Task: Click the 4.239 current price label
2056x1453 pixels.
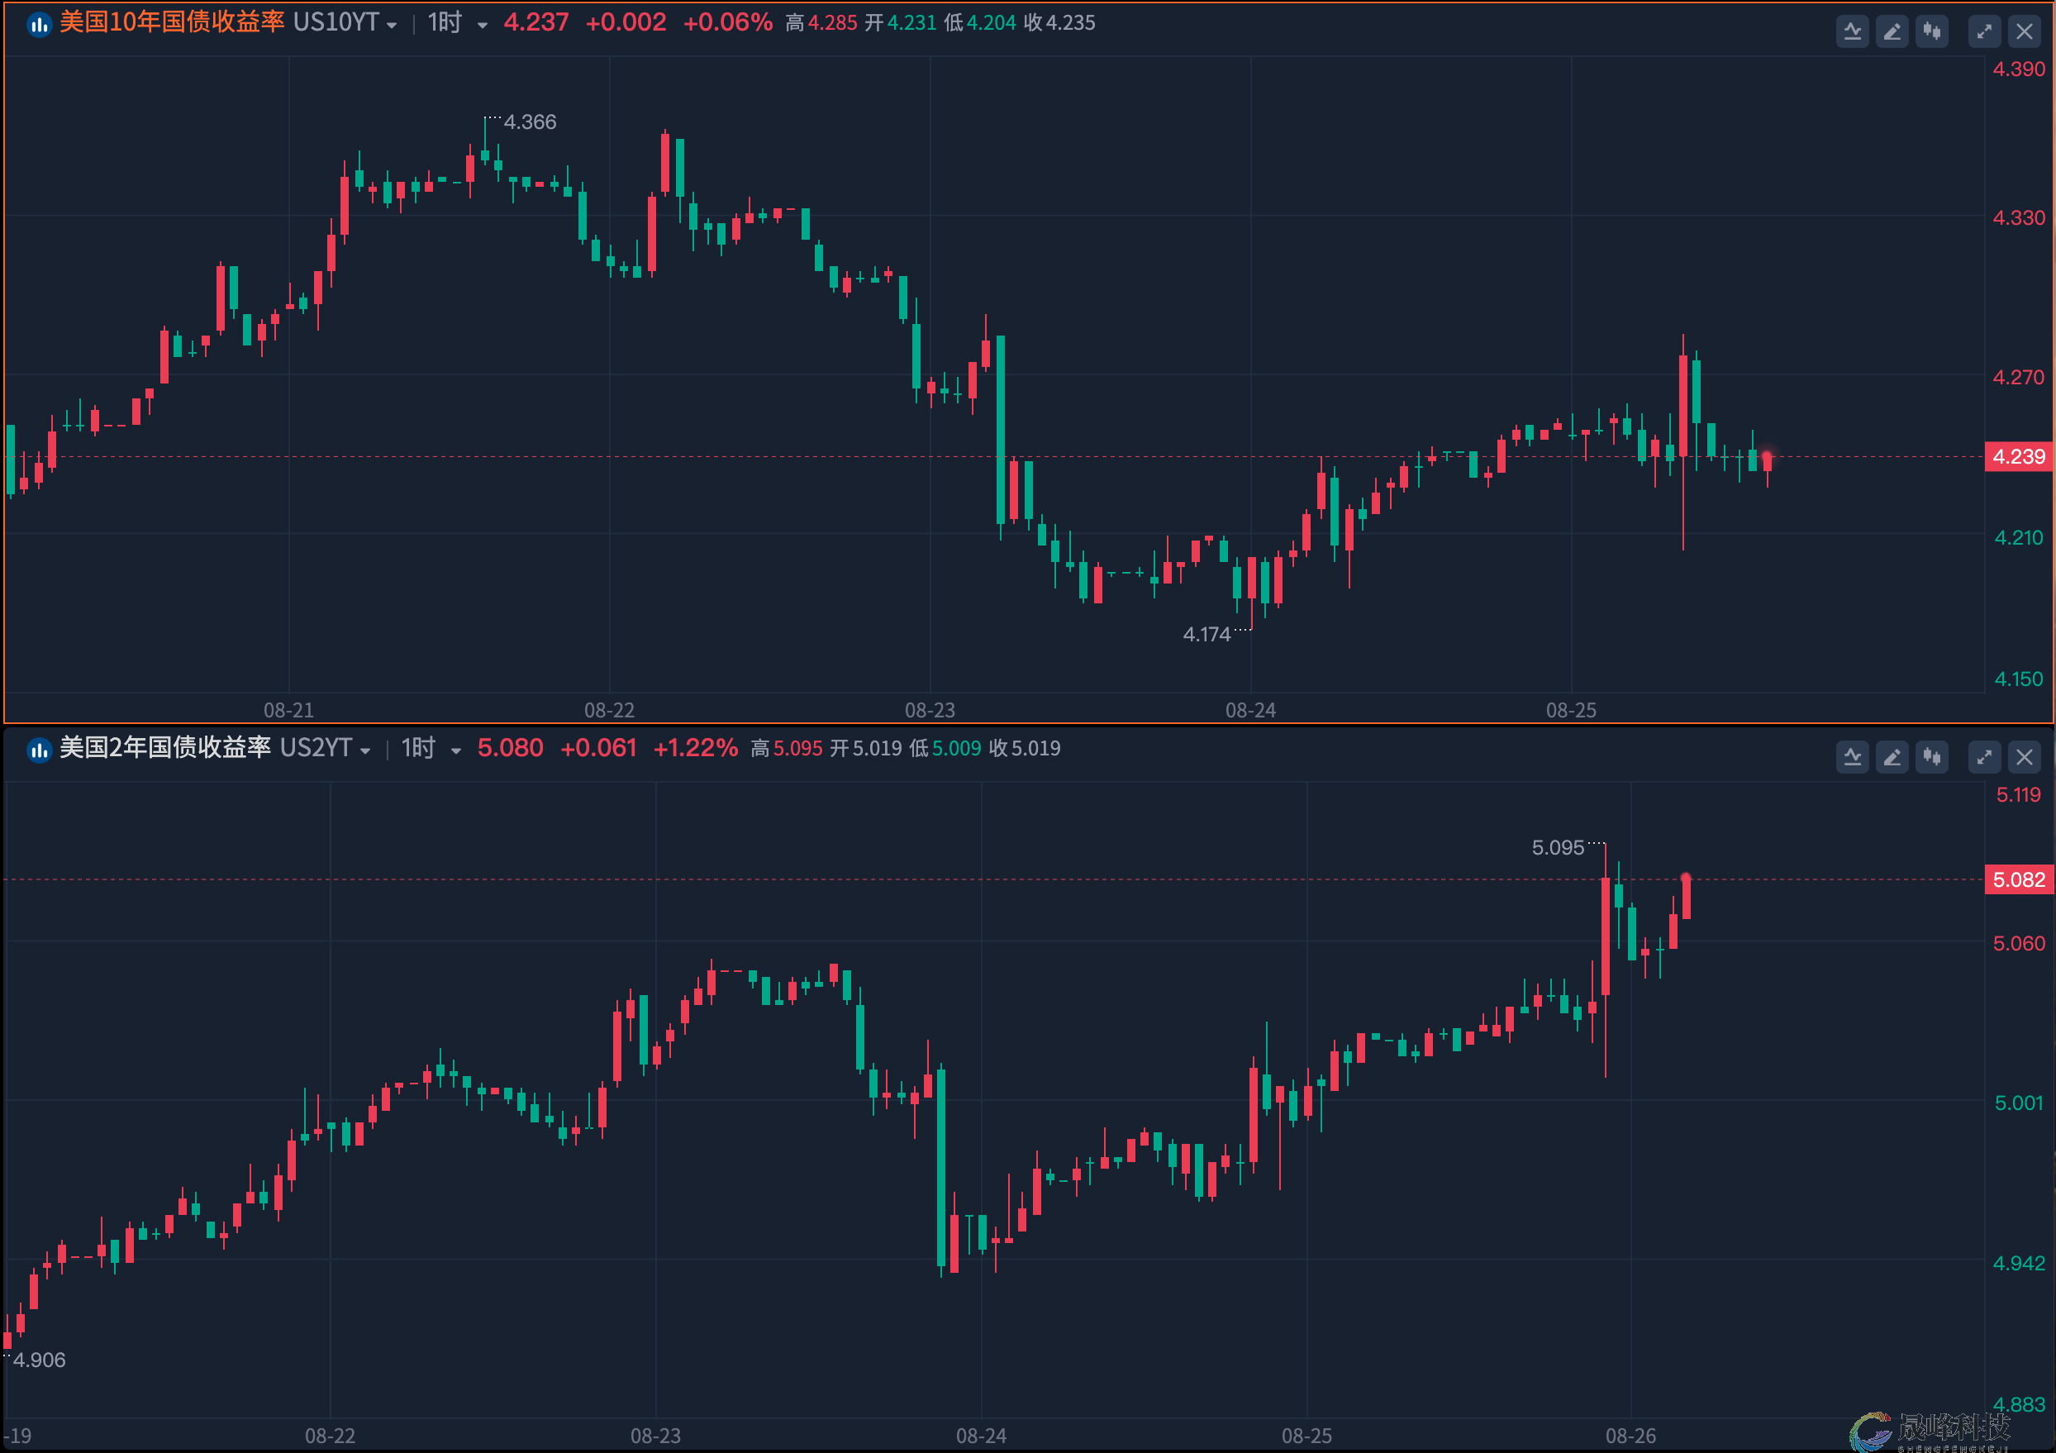Action: tap(2018, 457)
